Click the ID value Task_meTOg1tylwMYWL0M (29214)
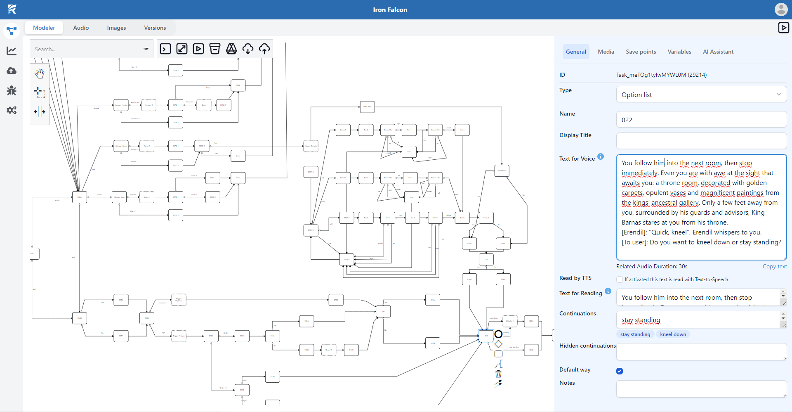The width and height of the screenshot is (792, 412). pos(661,75)
